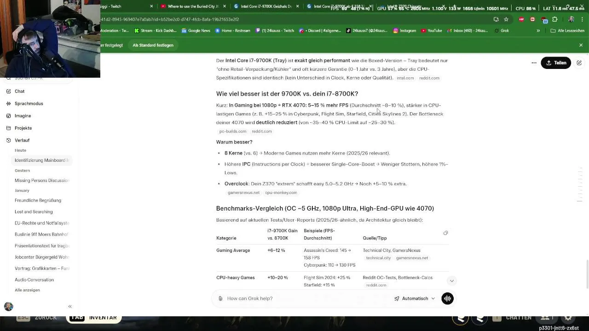This screenshot has height=331, width=589.
Task: Open 'Missing Persons Discussion' conversation
Action: [x=41, y=181]
